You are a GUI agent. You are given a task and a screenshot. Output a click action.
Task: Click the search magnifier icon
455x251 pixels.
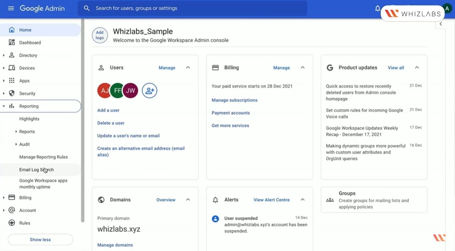point(87,8)
